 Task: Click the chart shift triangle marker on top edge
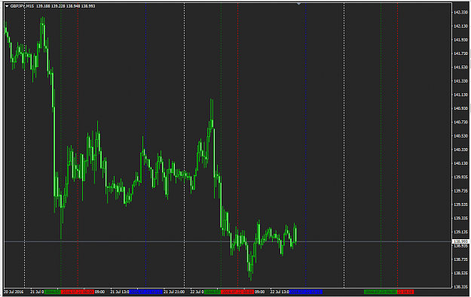298,4
